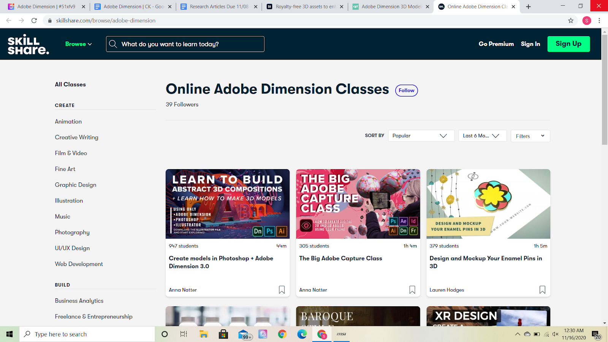Follow the Adobe Dimension topic
The height and width of the screenshot is (342, 608).
(x=407, y=90)
